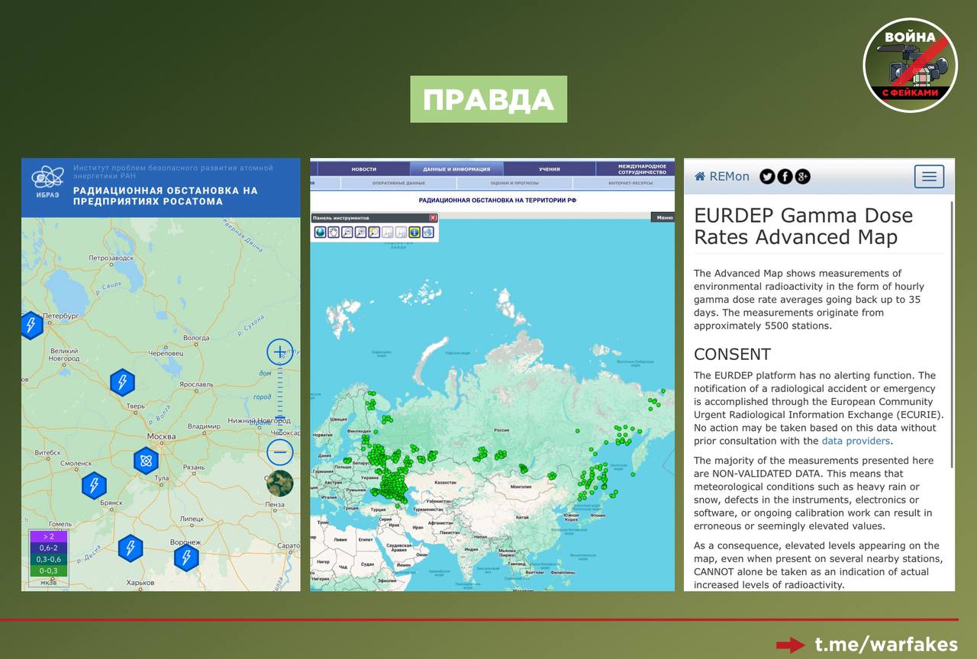
Task: Open the Facebook share icon
Action: (x=785, y=177)
